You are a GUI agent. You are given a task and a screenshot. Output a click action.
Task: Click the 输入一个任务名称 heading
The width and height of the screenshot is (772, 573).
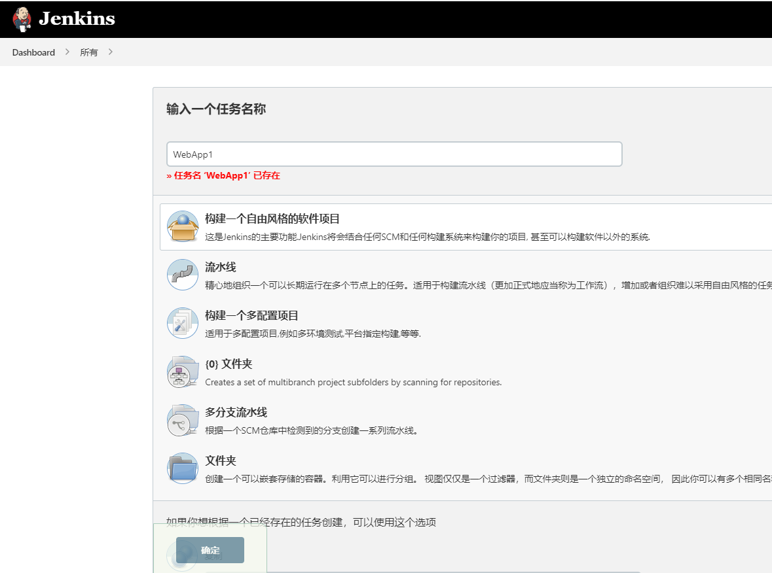[216, 109]
